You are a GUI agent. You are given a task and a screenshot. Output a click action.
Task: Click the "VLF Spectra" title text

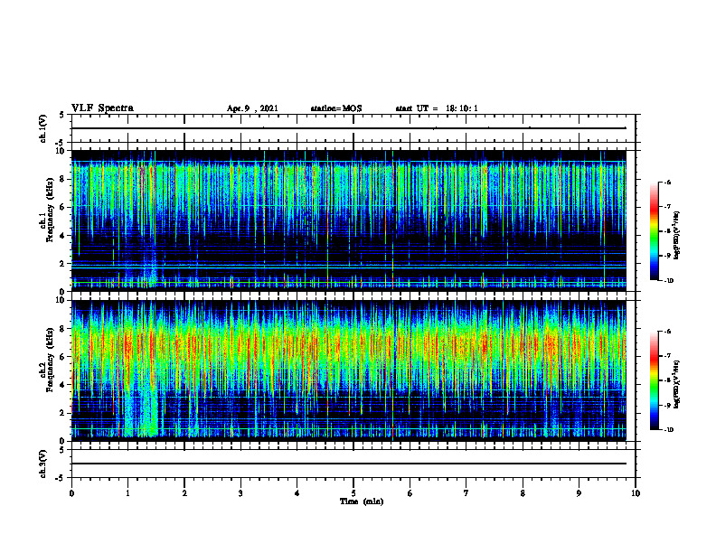[102, 108]
